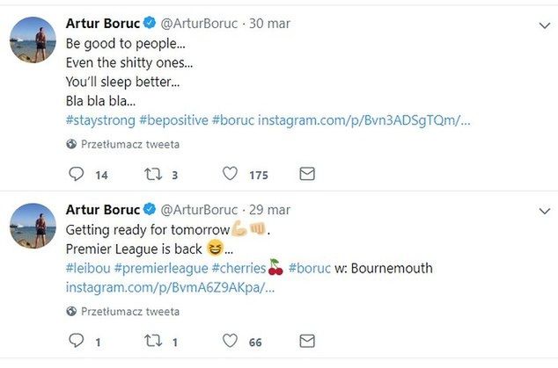Image resolution: width=558 pixels, height=368 pixels.
Task: Open dropdown arrow on the 29 mar tweet
Action: [544, 211]
